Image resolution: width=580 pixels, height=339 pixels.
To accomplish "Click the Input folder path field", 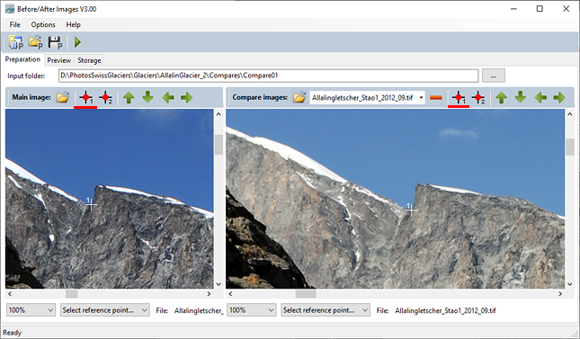I will click(268, 76).
